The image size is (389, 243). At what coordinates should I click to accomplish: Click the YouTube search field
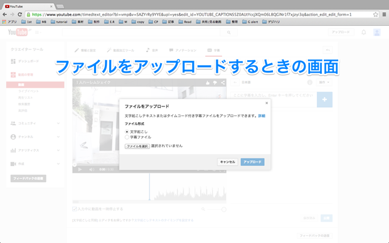[x=141, y=32]
